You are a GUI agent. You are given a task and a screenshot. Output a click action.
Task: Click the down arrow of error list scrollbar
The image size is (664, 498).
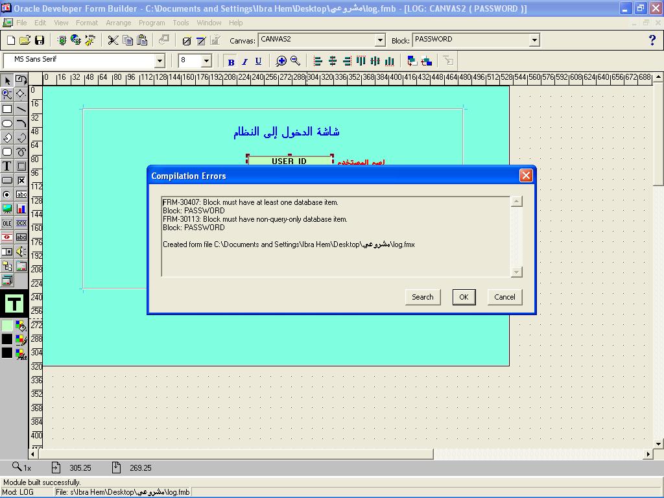click(516, 272)
